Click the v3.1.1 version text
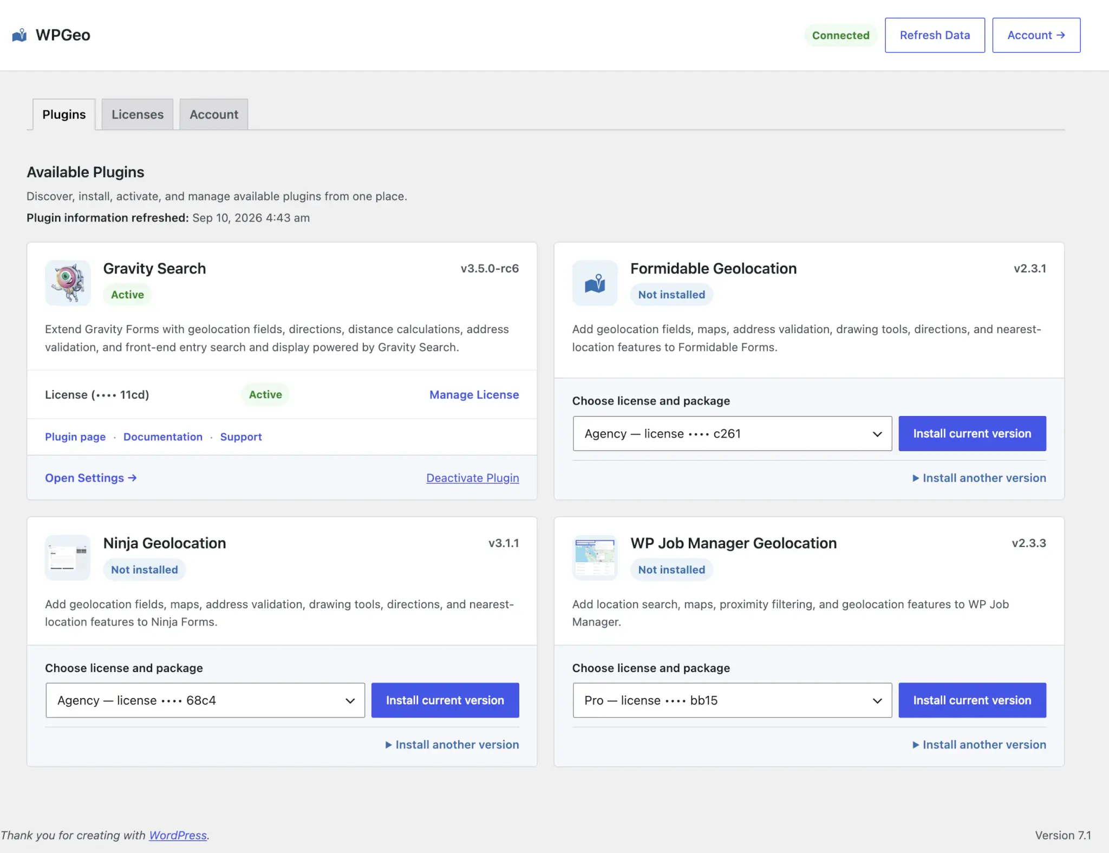 click(503, 543)
